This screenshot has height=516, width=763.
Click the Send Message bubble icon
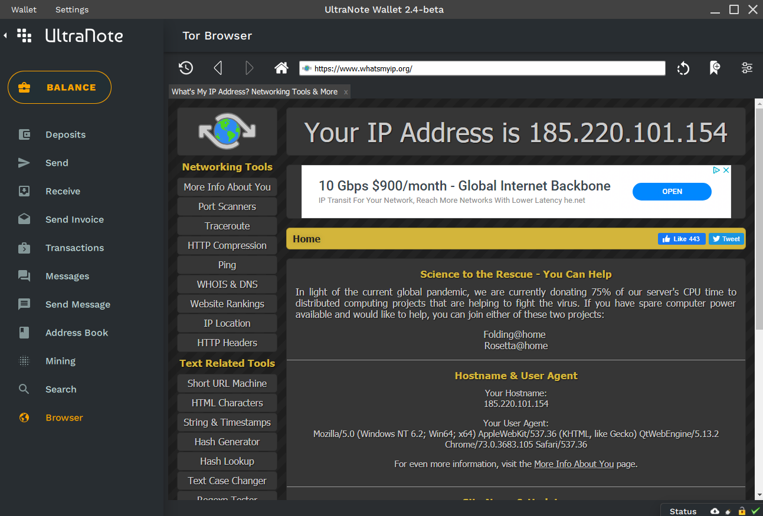24,304
